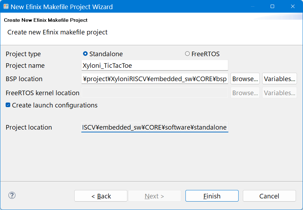Screen dimensions: 303x210
Task: Browse for the BSP location
Action: click(x=245, y=79)
